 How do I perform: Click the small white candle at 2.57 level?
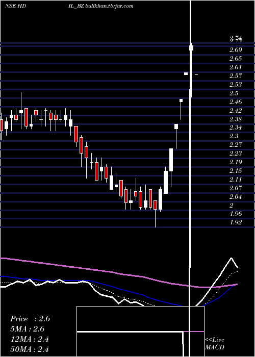[x=186, y=74]
